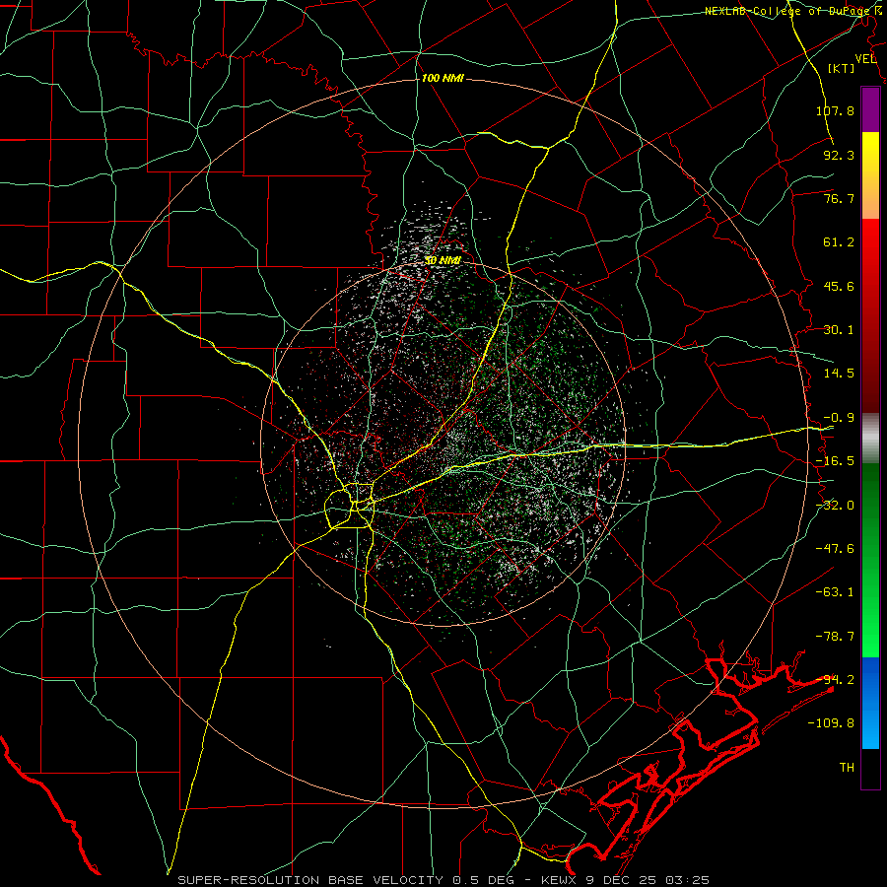Click the -0.9 legend value

click(839, 418)
